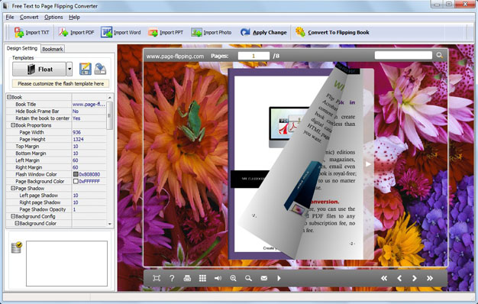Screen dimensions: 478x304
Task: Zoom in on the book page
Action: pyautogui.click(x=233, y=278)
